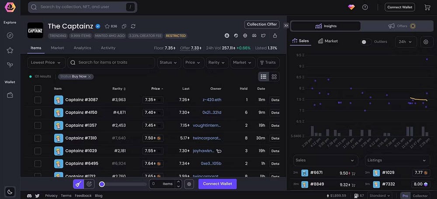Open the Wallet sidebar icon

[x=10, y=95]
